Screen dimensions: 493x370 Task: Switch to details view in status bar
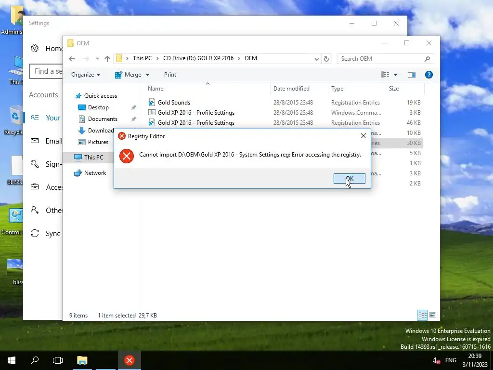click(x=422, y=315)
